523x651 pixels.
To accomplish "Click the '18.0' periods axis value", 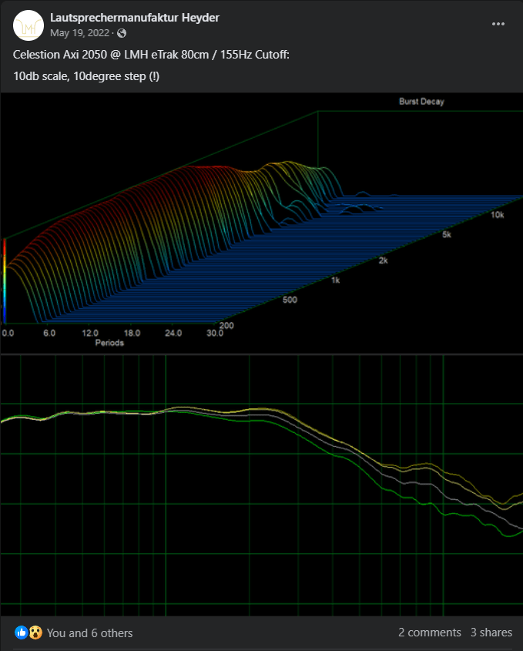I will coord(132,333).
